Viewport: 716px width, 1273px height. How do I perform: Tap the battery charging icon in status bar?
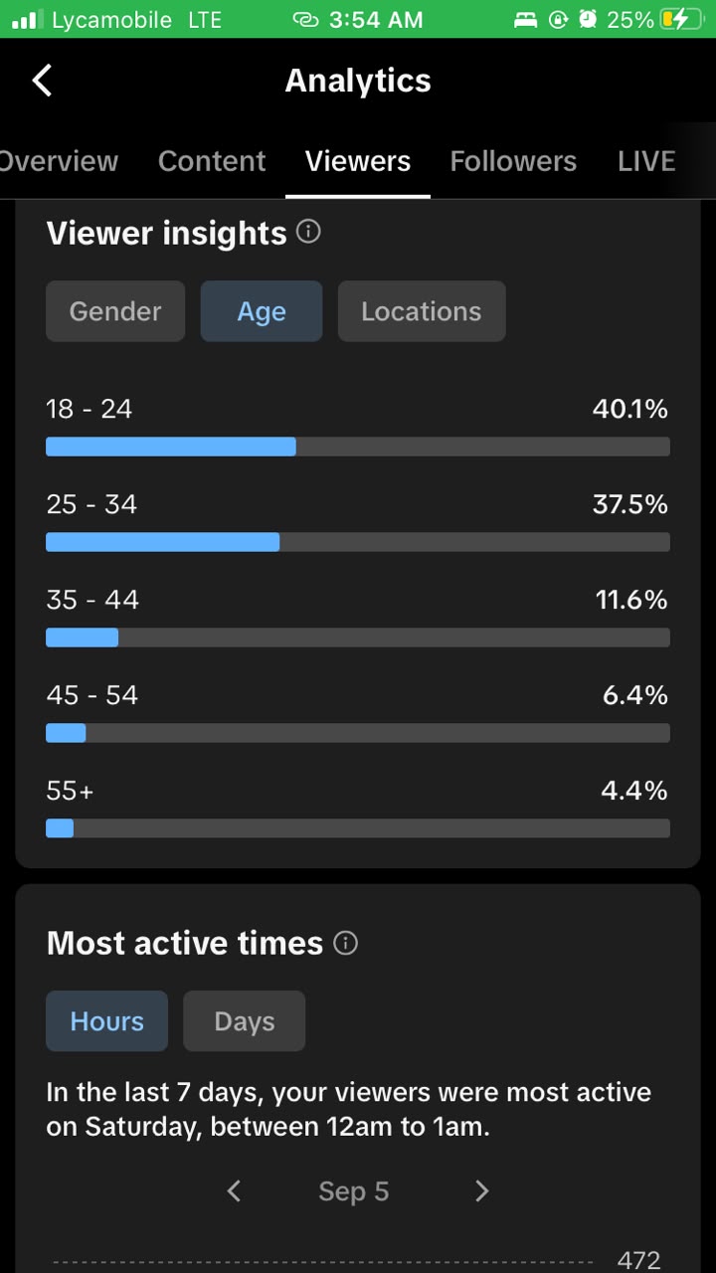tap(681, 19)
